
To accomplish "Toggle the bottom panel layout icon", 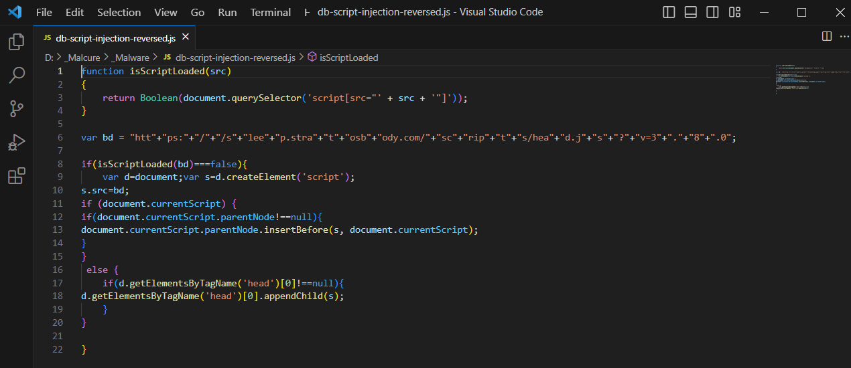I will [x=691, y=12].
